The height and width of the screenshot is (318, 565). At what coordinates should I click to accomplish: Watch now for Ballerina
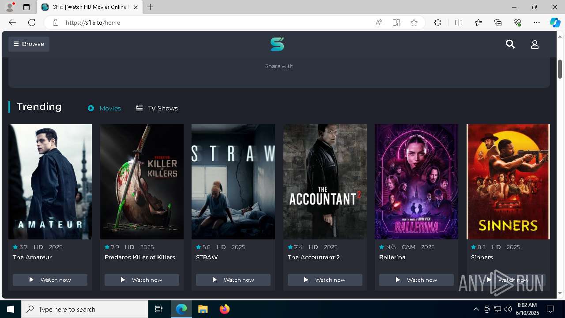416,280
